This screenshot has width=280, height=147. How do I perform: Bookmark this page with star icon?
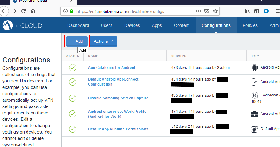tap(215, 11)
